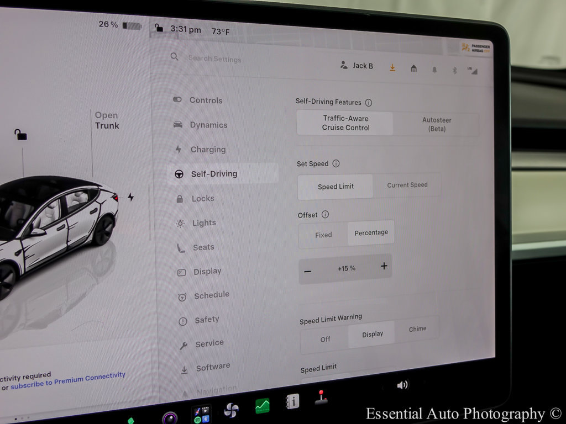Open the HomeLink garage icon
This screenshot has width=566, height=424.
pyautogui.click(x=413, y=68)
